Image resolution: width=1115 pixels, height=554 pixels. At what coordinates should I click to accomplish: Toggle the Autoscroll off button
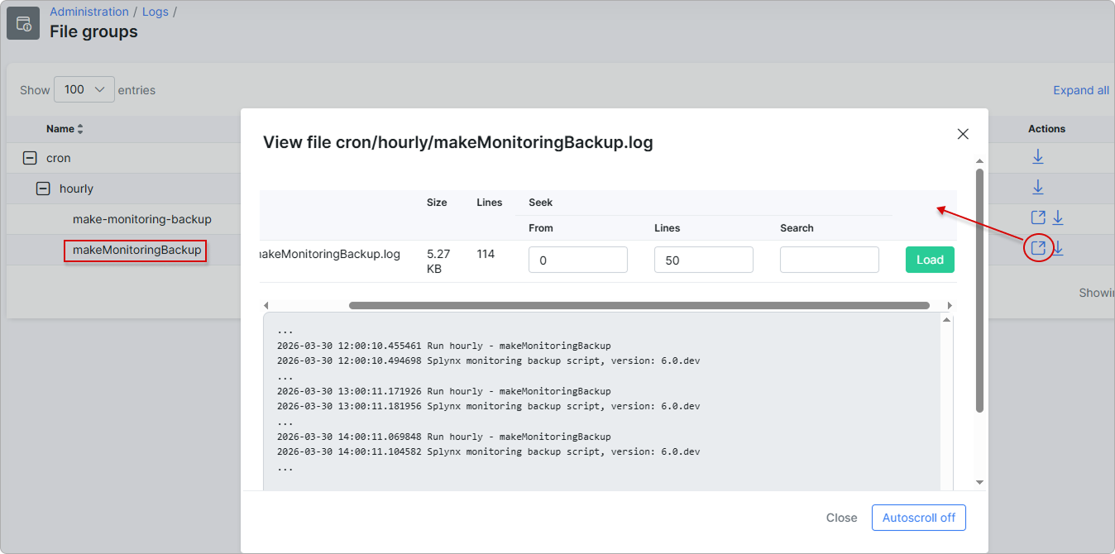(919, 518)
